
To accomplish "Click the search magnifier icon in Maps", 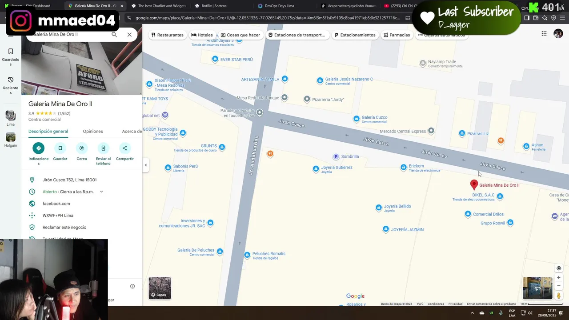I will click(114, 35).
